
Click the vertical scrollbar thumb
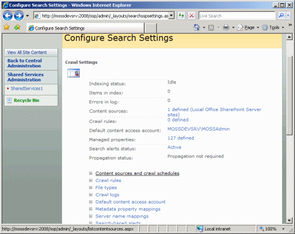point(289,96)
